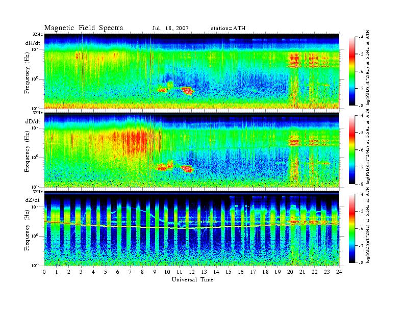Click the Universal Time tick label "9"

(155, 272)
